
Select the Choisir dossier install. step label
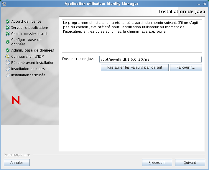pyautogui.click(x=29, y=34)
